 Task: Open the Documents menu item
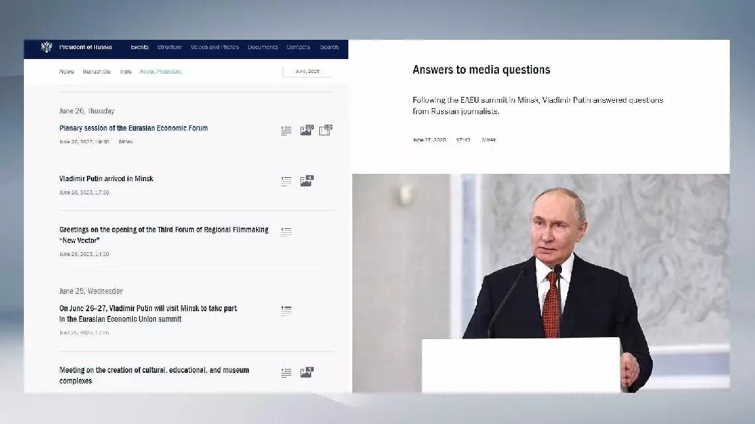click(263, 47)
